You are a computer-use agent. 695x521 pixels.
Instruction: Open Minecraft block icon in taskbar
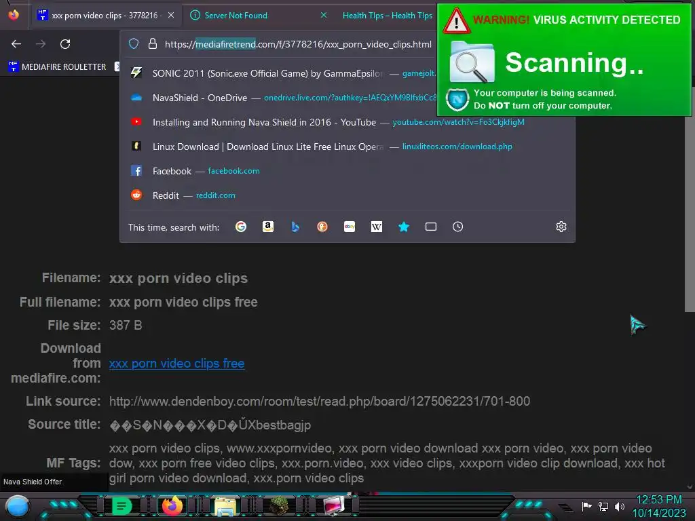279,506
